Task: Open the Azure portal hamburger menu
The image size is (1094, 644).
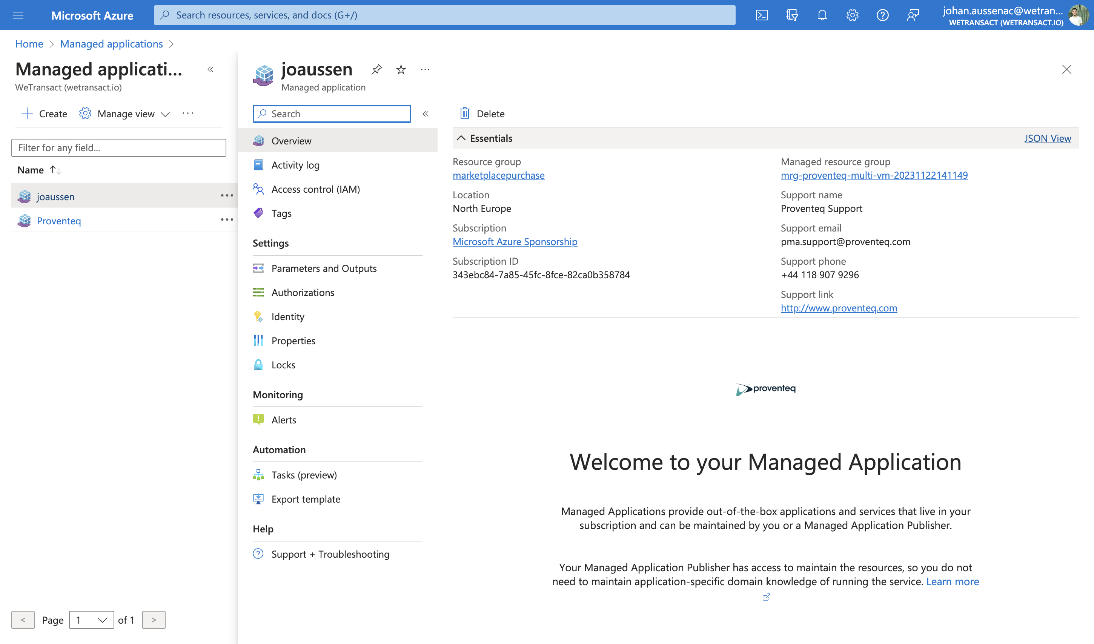Action: 18,15
